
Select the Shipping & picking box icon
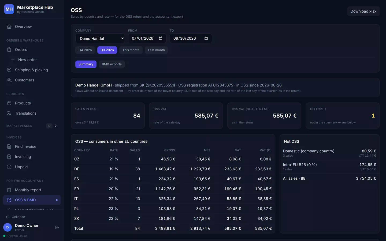tap(9, 70)
